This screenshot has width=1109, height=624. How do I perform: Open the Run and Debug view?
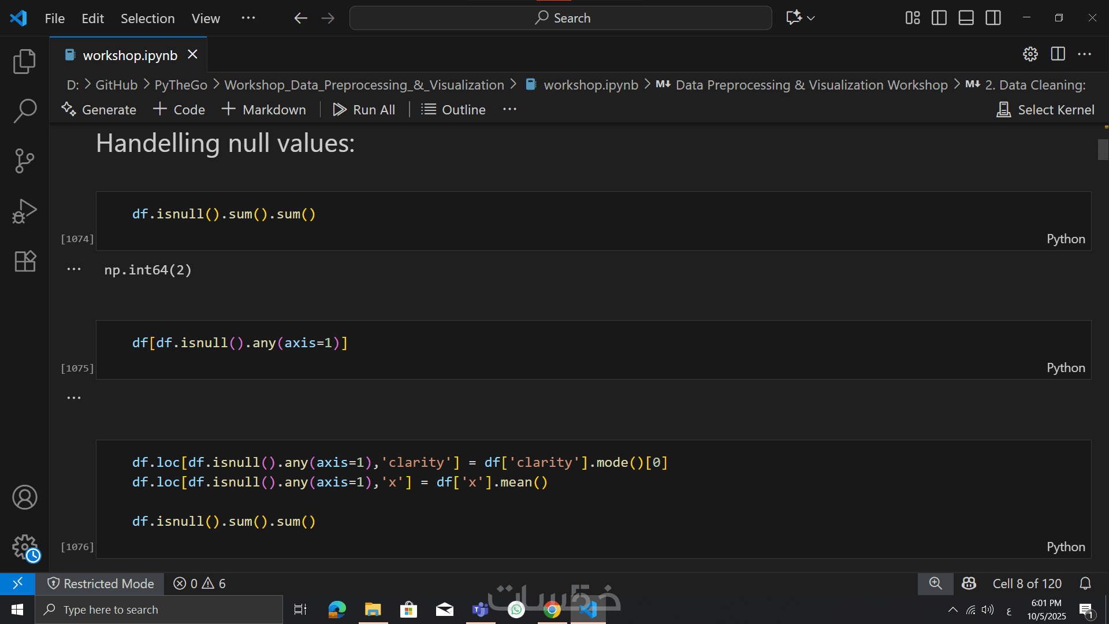(24, 211)
